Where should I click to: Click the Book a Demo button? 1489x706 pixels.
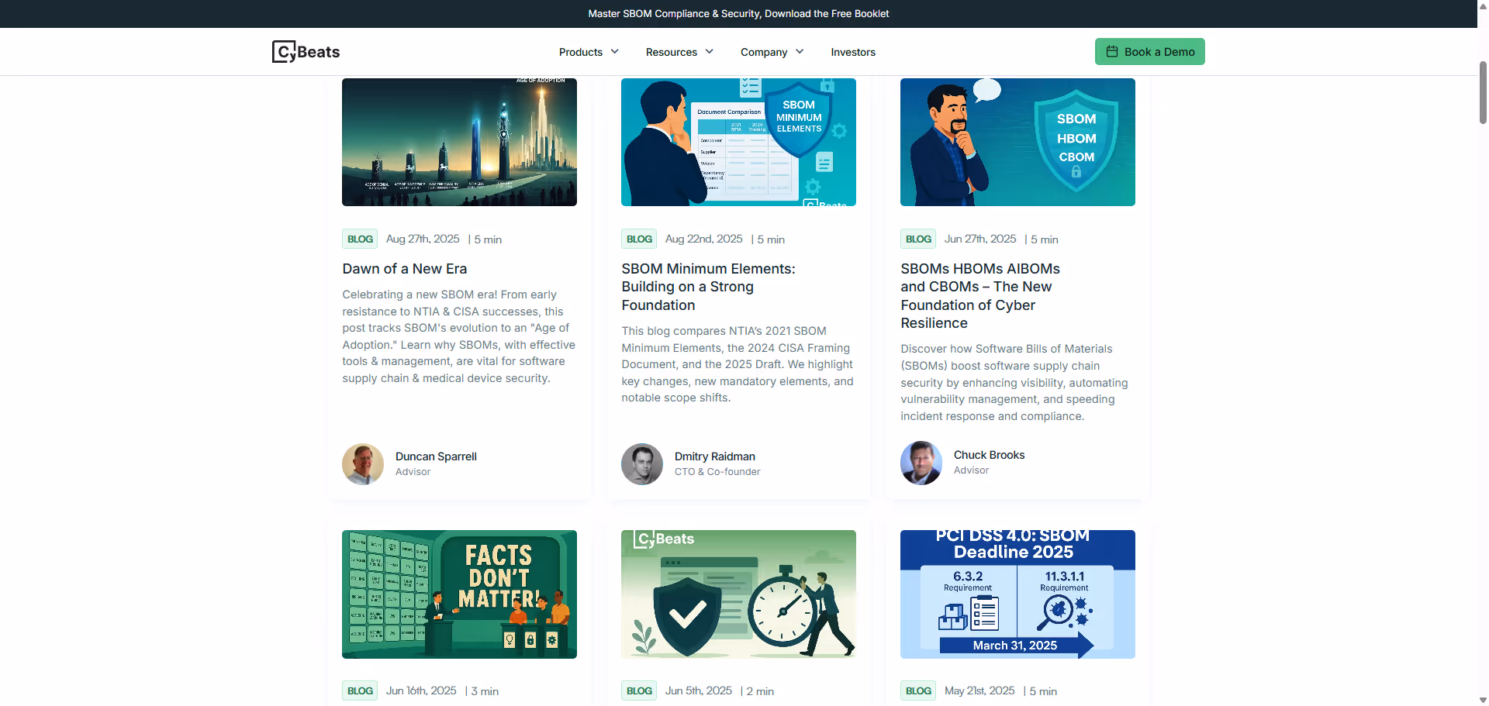click(1150, 52)
